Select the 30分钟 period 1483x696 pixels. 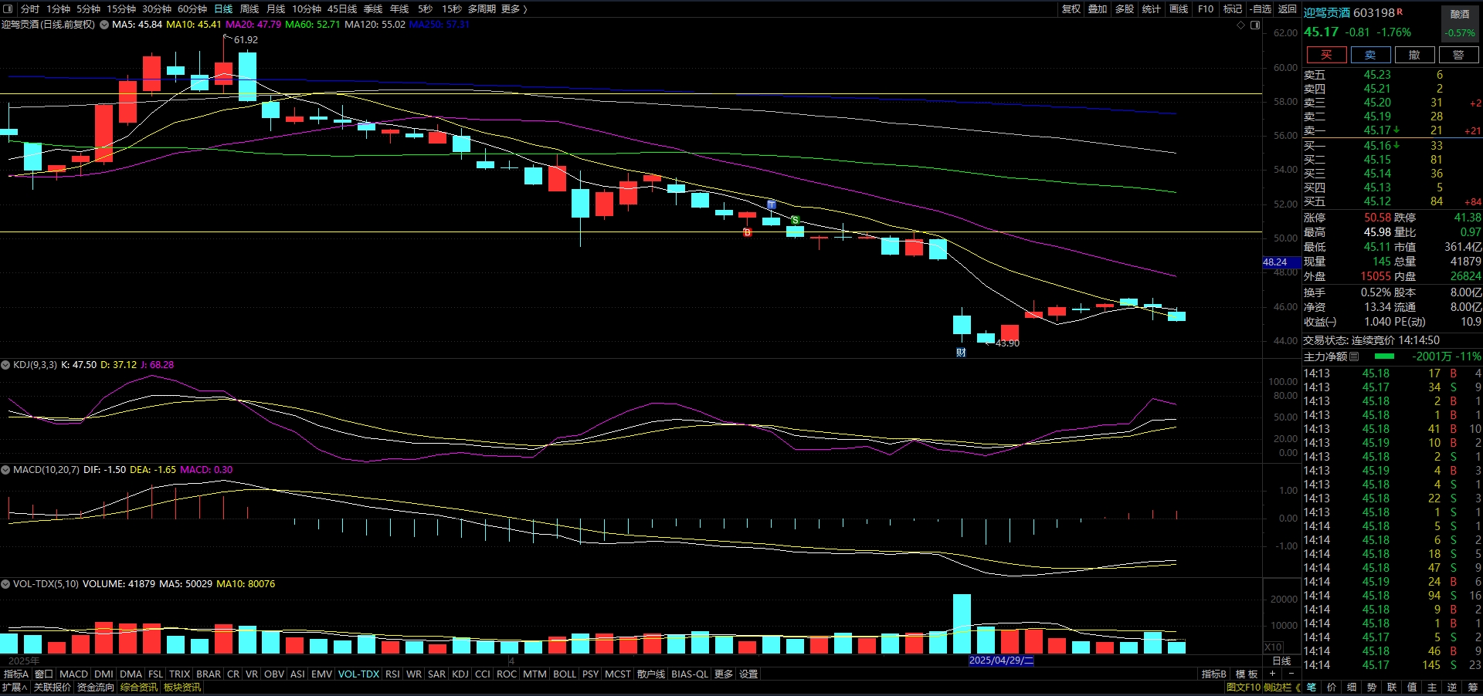coord(157,8)
